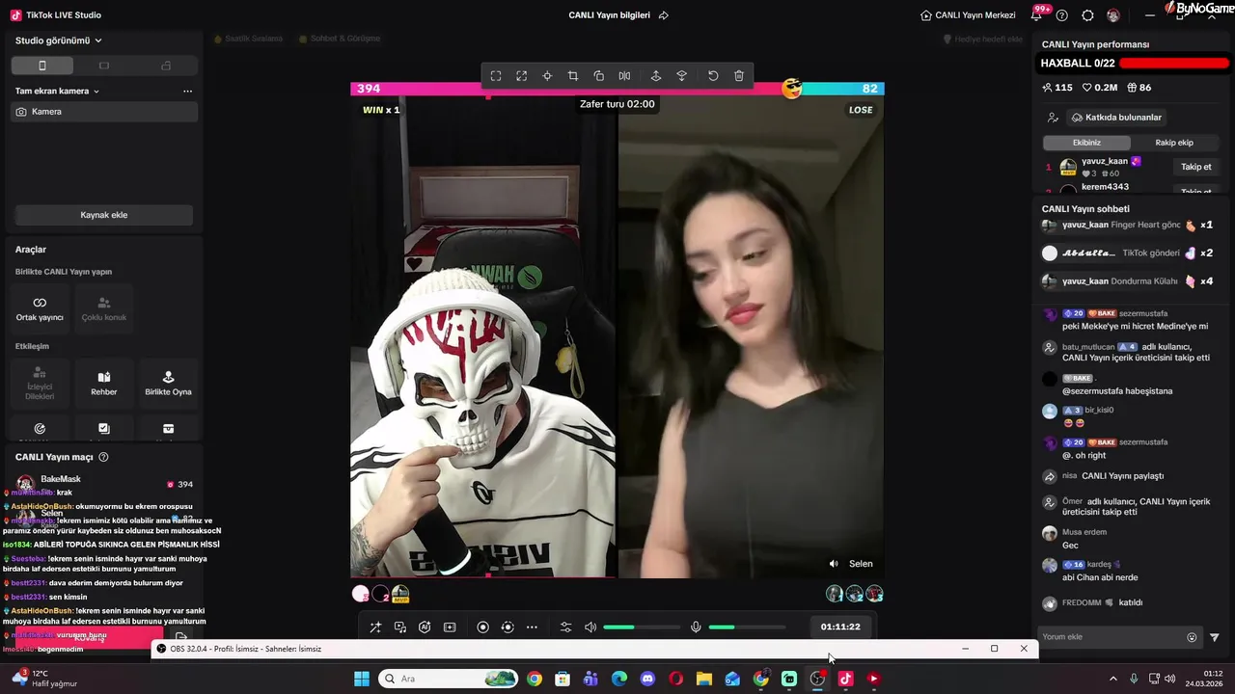Open the Katkıda bulunanlar tab
The height and width of the screenshot is (694, 1235).
pyautogui.click(x=1116, y=118)
